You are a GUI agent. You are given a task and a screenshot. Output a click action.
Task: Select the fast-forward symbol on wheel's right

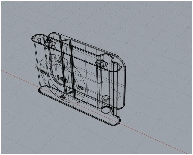click(80, 88)
